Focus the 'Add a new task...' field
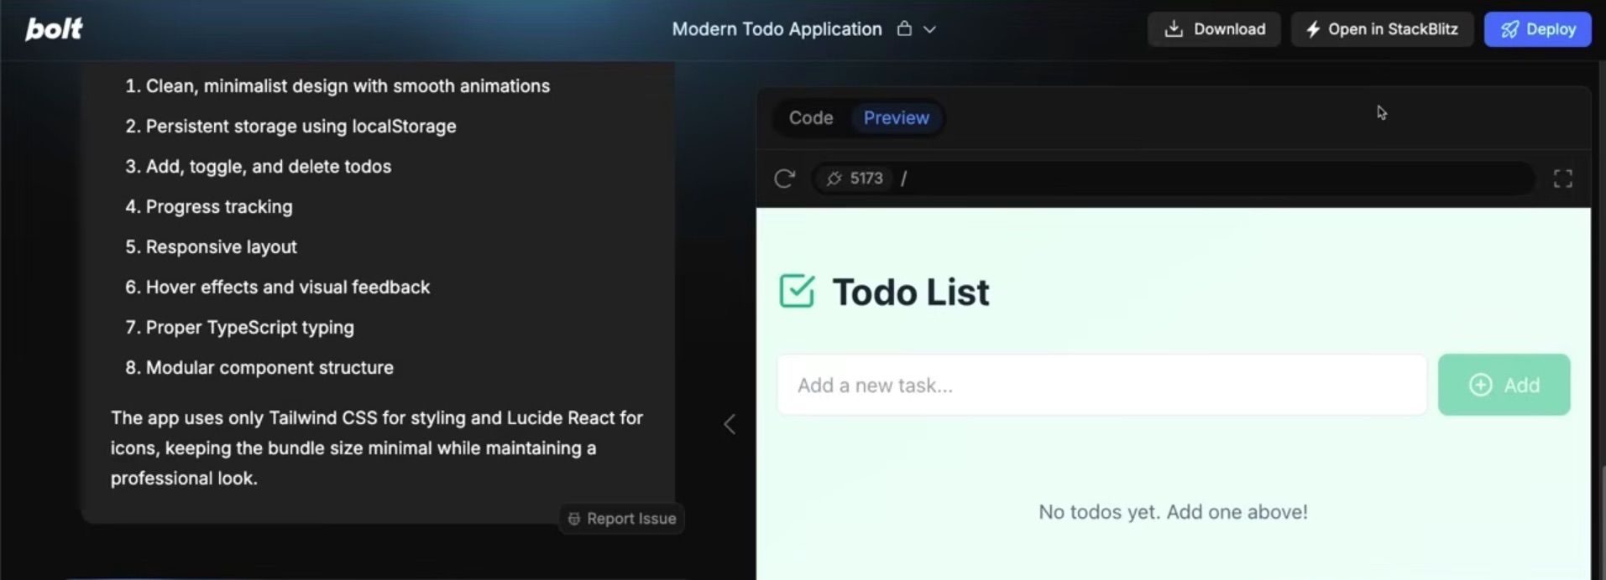Viewport: 1606px width, 580px height. (x=1101, y=386)
